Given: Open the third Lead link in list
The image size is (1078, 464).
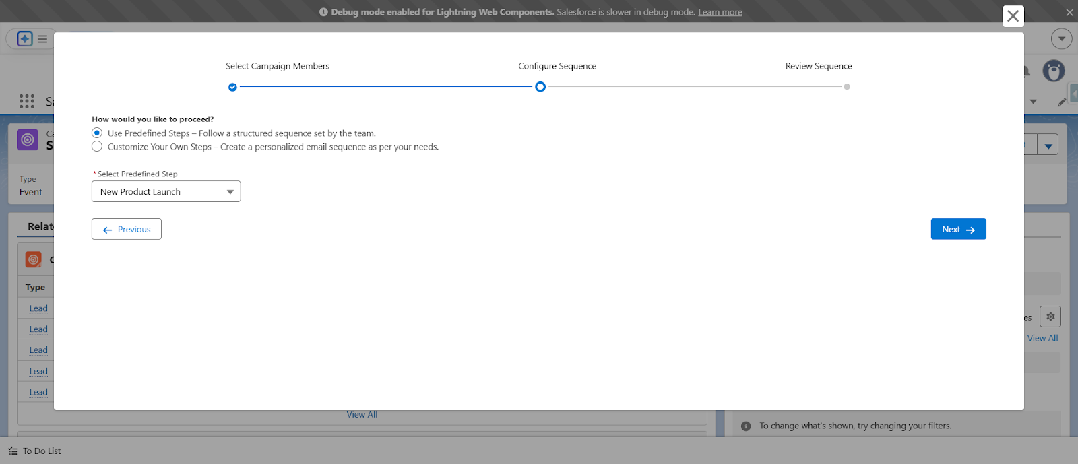Looking at the screenshot, I should (38, 350).
